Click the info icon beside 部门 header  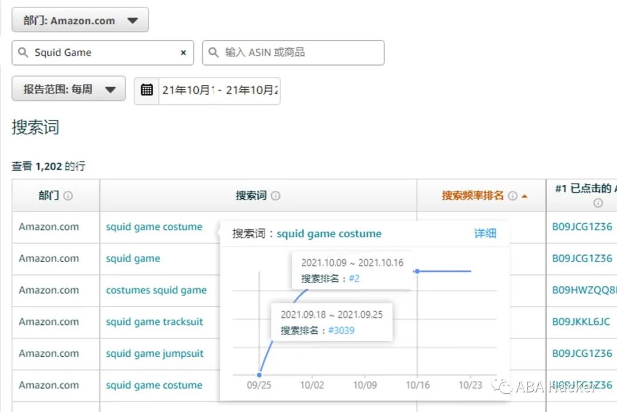[x=68, y=196]
